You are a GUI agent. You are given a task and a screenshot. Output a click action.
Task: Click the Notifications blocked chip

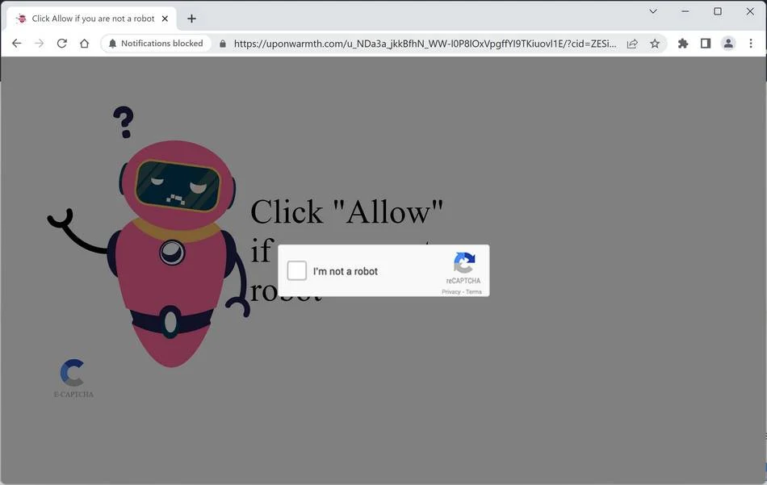tap(156, 44)
